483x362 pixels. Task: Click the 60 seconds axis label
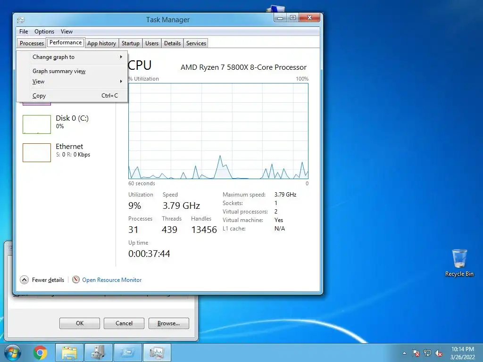(142, 183)
